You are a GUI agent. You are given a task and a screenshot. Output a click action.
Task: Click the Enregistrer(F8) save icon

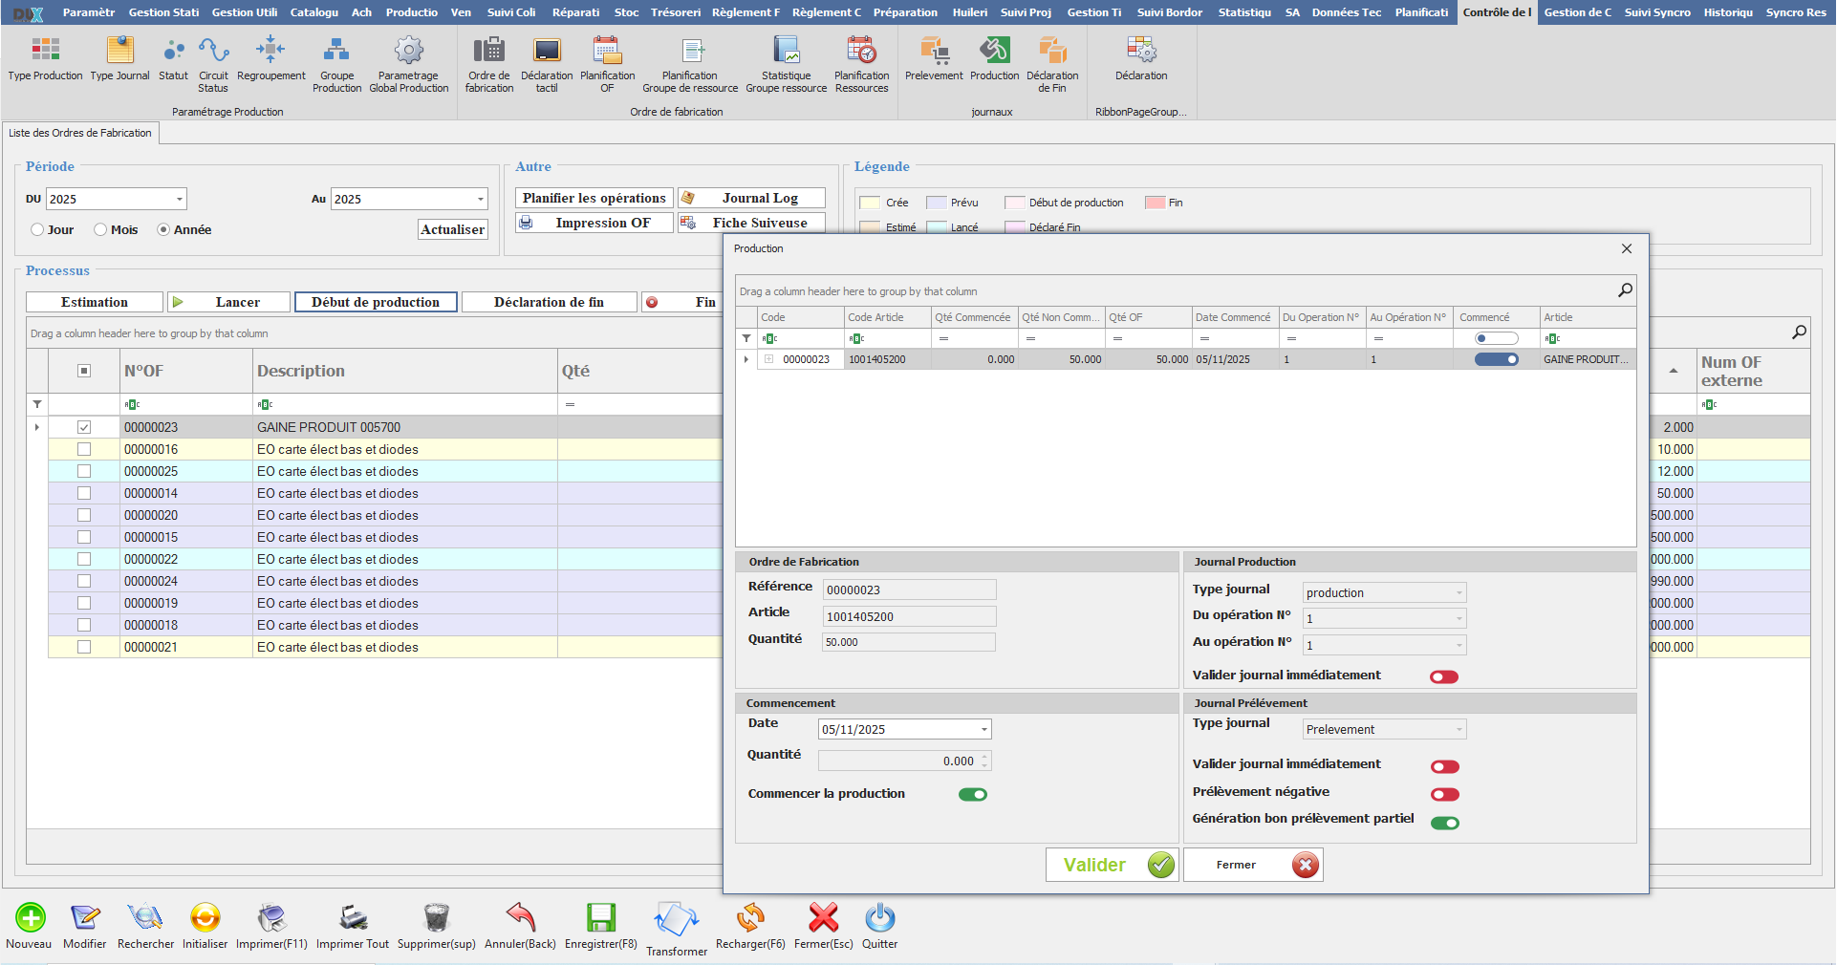[600, 919]
